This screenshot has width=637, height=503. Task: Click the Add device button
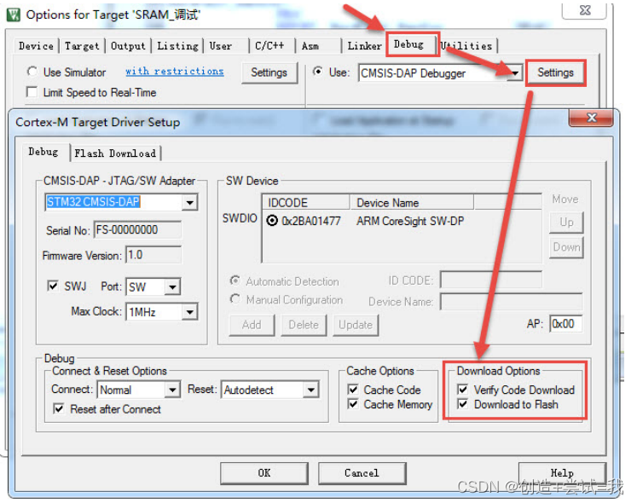click(252, 325)
